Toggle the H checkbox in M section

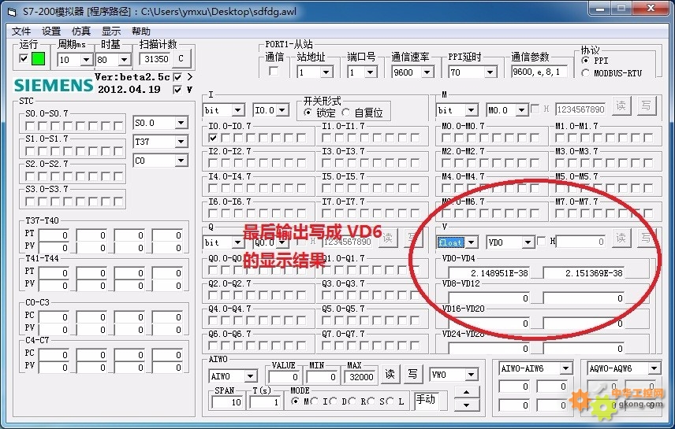coord(535,109)
